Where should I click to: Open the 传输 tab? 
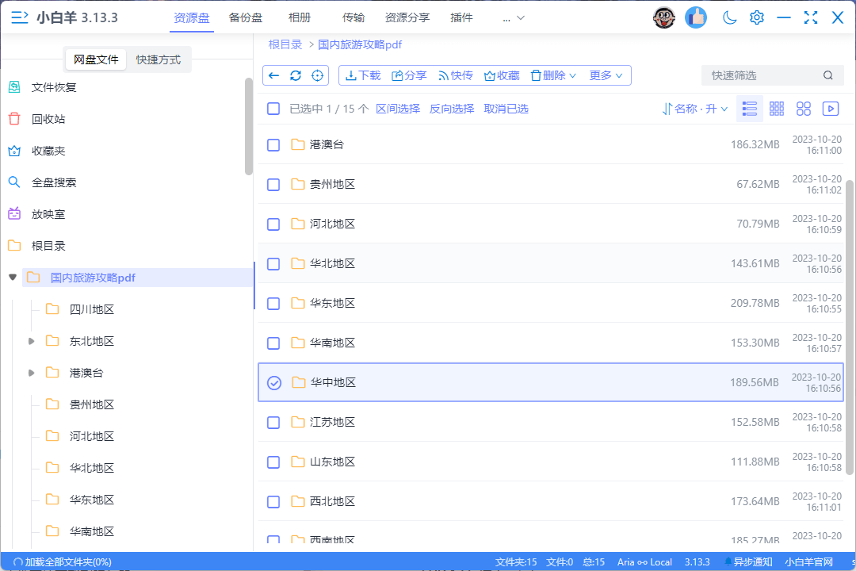pyautogui.click(x=354, y=17)
